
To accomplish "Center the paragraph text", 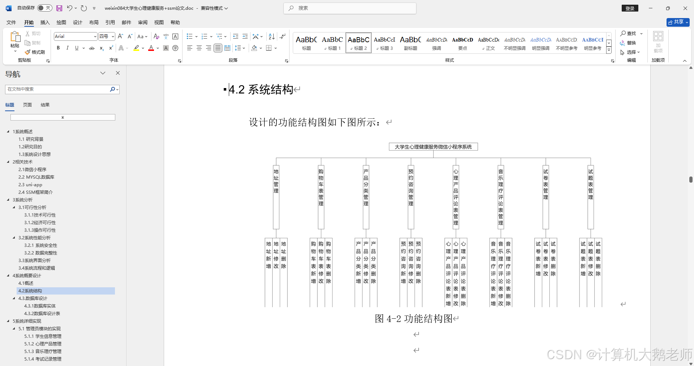I will (x=199, y=48).
